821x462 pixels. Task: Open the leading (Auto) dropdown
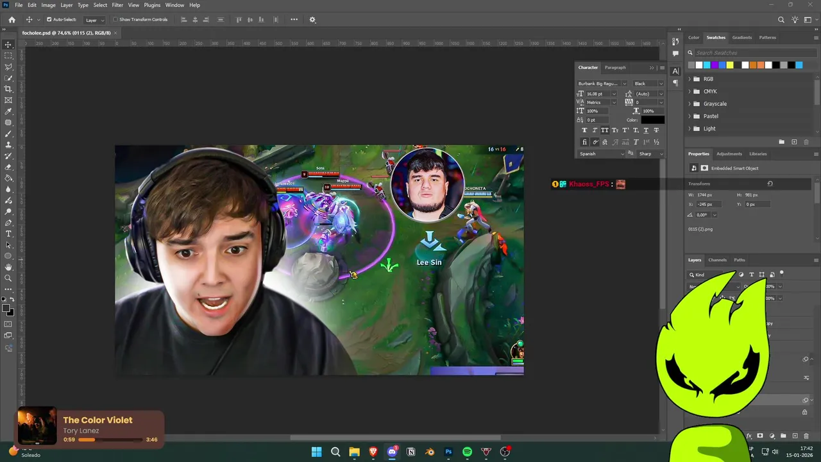pyautogui.click(x=661, y=94)
